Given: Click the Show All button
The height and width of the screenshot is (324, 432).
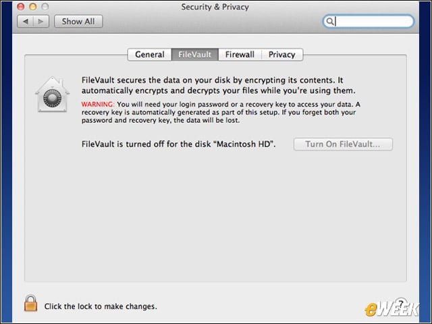Looking at the screenshot, I should click(x=78, y=22).
